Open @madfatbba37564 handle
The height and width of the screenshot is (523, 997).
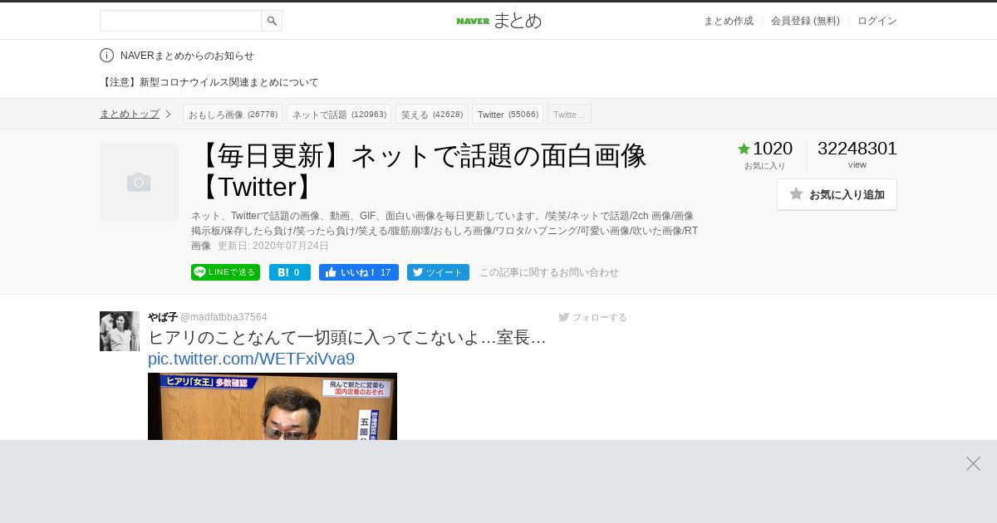[x=223, y=317]
